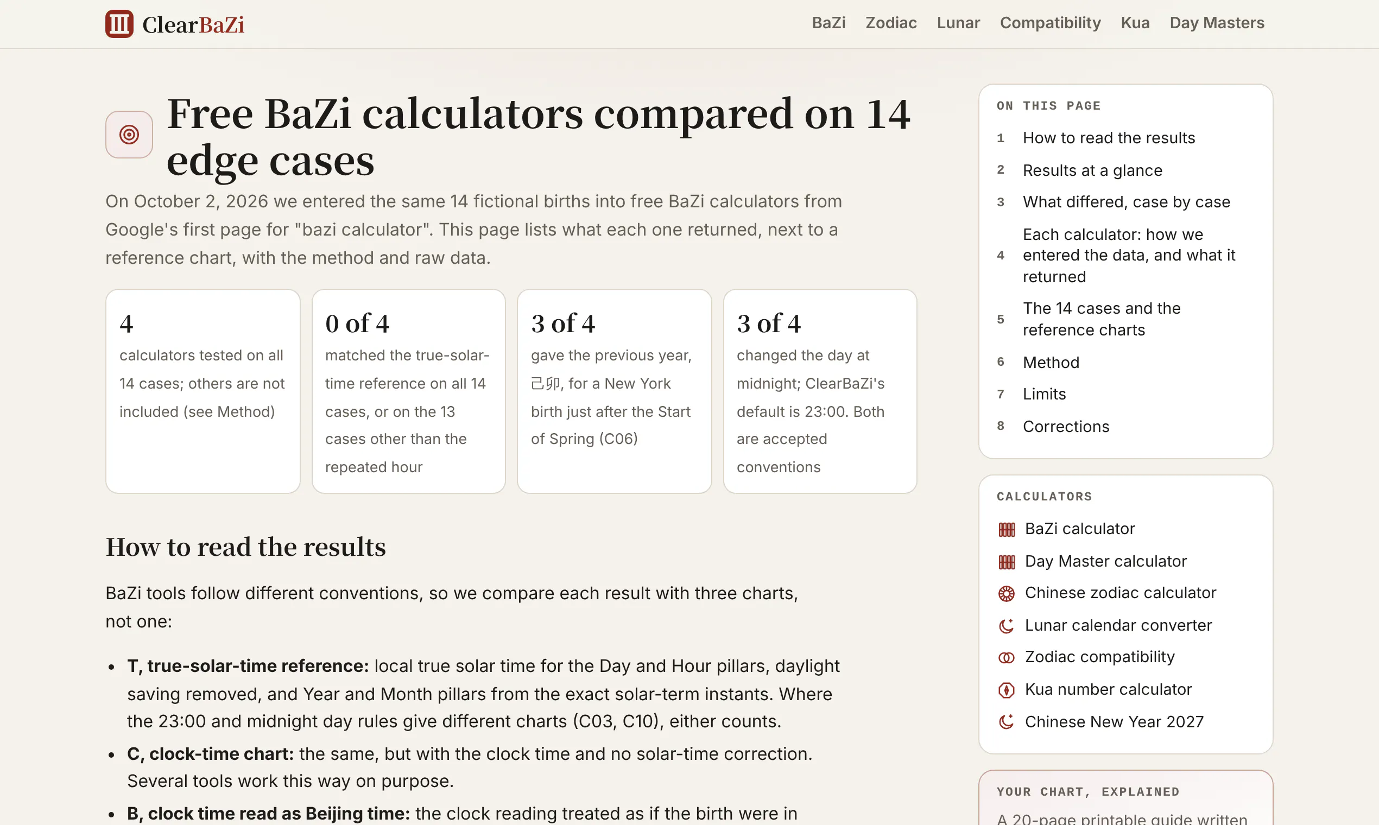Click the Day Master calculator icon
The height and width of the screenshot is (825, 1379).
(1007, 562)
